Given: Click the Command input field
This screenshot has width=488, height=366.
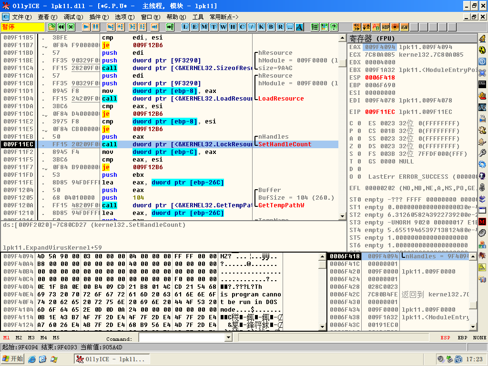Looking at the screenshot, I should pyautogui.click(x=181, y=338).
